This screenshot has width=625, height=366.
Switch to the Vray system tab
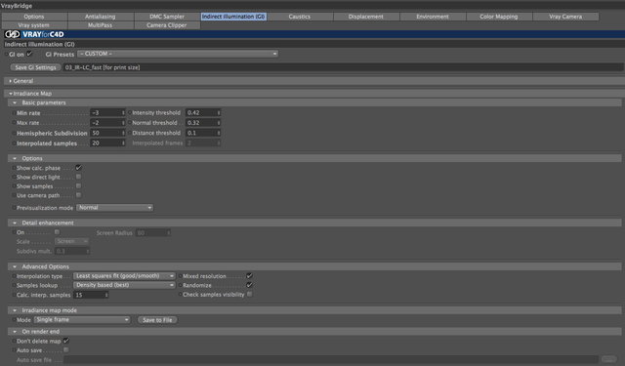point(34,25)
